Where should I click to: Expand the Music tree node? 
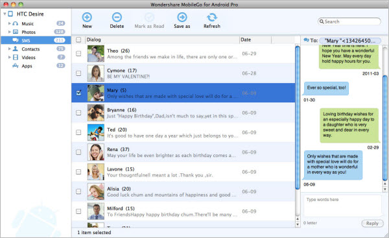[10, 23]
